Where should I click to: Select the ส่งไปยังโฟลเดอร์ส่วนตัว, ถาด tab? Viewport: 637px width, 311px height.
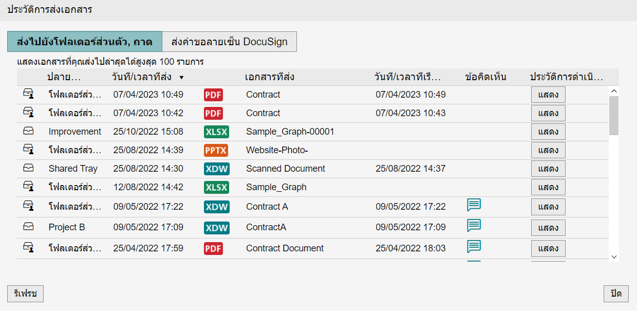(x=84, y=42)
